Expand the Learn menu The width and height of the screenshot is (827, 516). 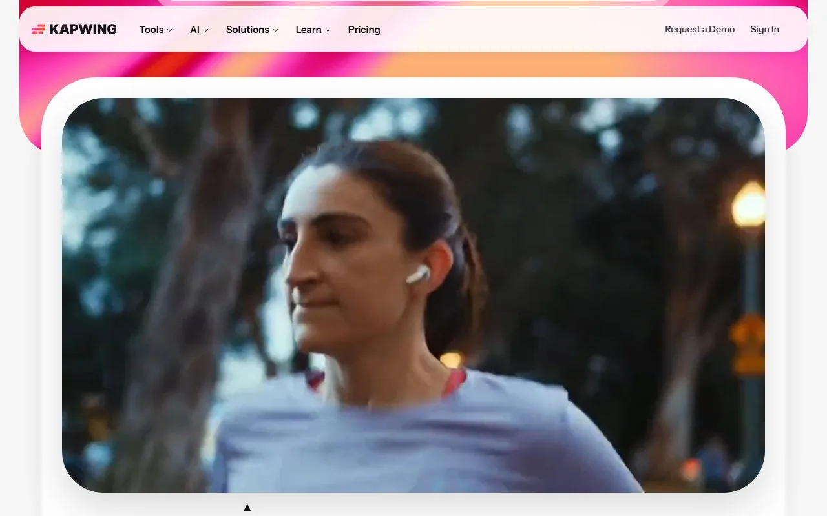click(x=313, y=30)
